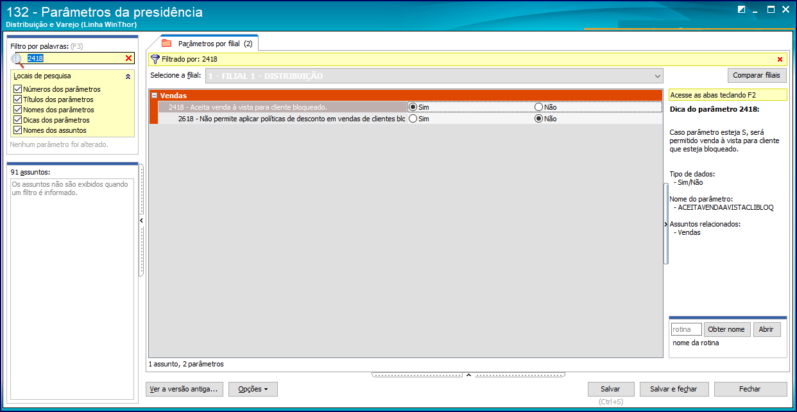The width and height of the screenshot is (797, 412).
Task: Toggle Nomes dos assuntos checkbox
Action: [17, 130]
